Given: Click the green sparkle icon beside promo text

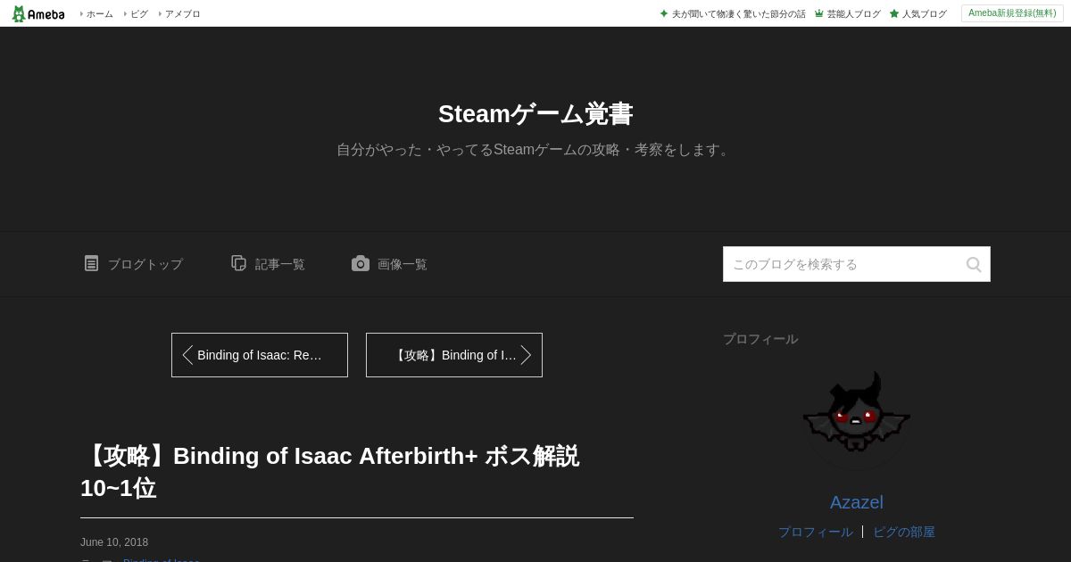Looking at the screenshot, I should coord(664,13).
